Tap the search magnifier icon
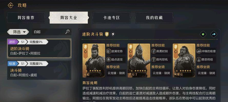Viewport: 228px width, 102px height. coord(67,32)
